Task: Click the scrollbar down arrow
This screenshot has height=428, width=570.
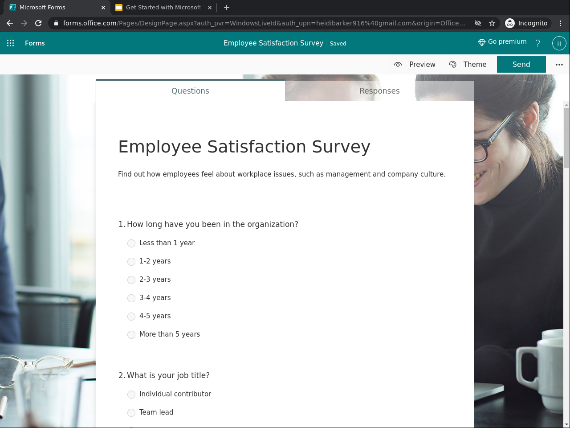Action: pos(566,424)
